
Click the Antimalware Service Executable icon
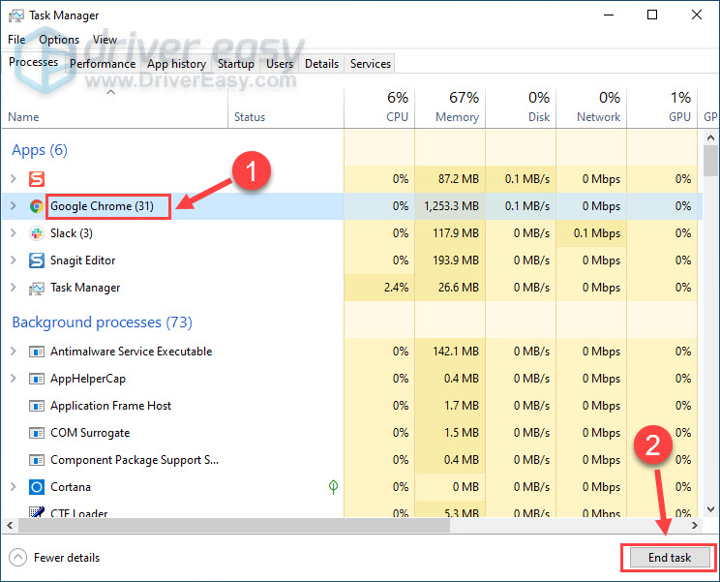(x=36, y=352)
